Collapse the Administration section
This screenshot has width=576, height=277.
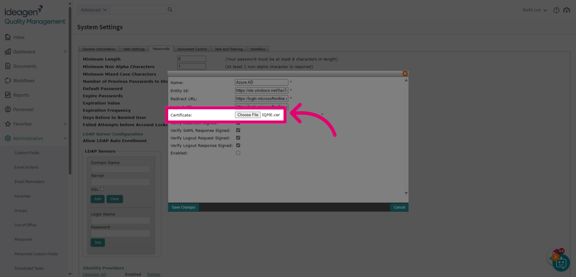(x=65, y=138)
